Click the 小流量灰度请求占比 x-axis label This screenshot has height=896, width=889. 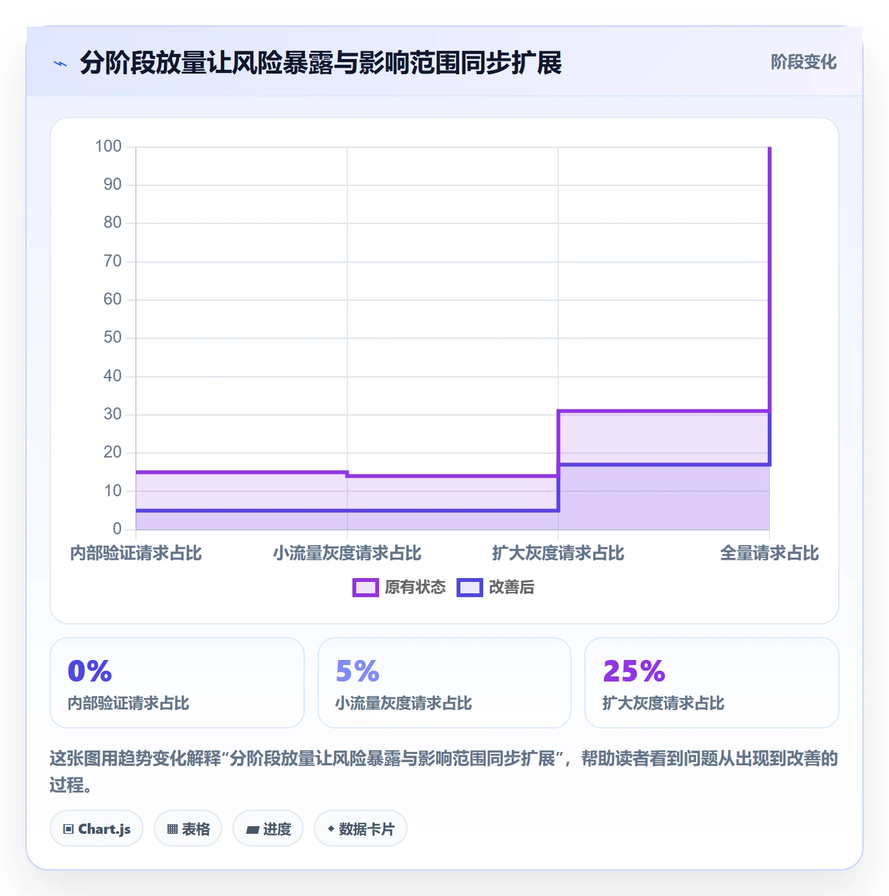(347, 553)
